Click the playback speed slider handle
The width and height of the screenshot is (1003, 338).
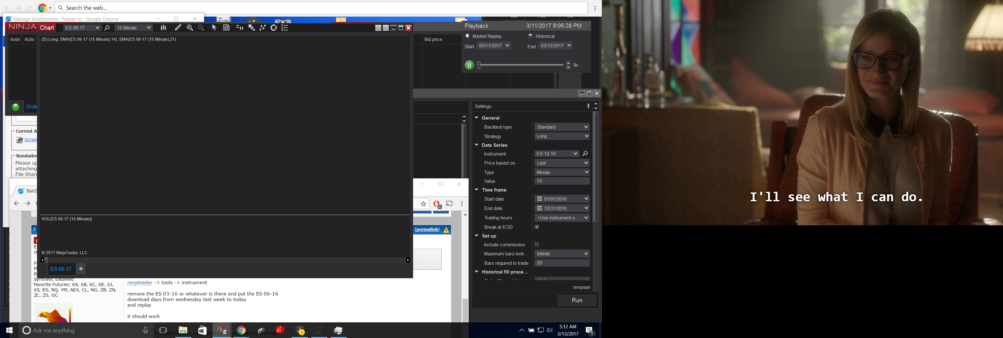tap(479, 65)
